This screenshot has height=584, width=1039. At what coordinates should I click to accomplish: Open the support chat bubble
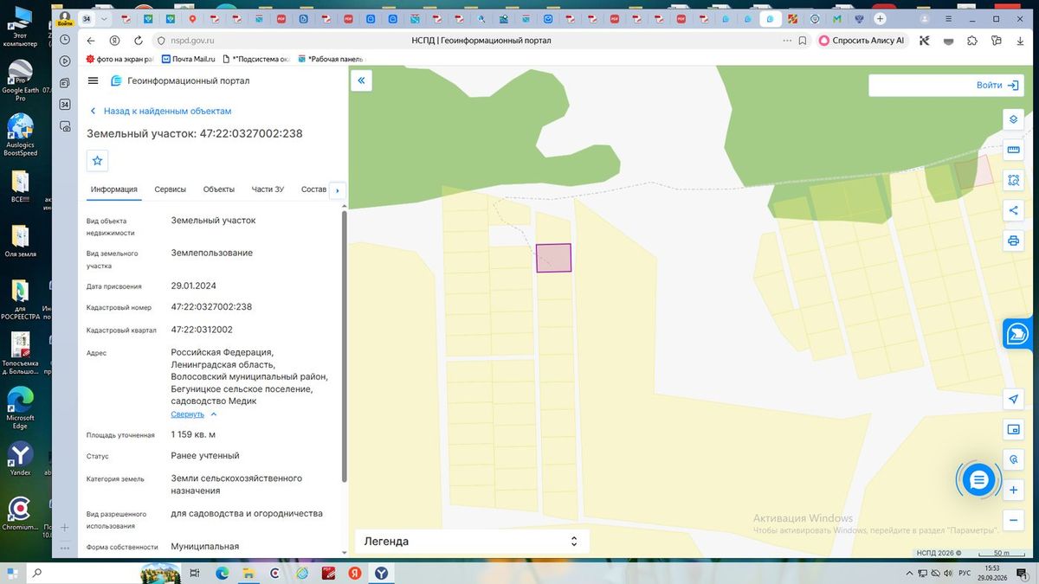pyautogui.click(x=978, y=480)
